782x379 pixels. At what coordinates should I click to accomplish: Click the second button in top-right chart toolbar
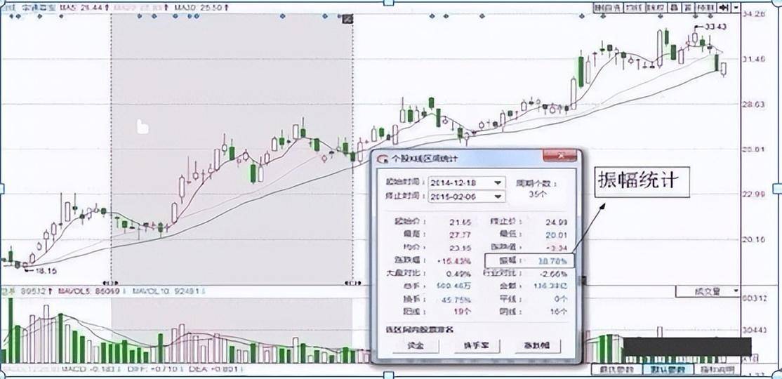pyautogui.click(x=635, y=8)
